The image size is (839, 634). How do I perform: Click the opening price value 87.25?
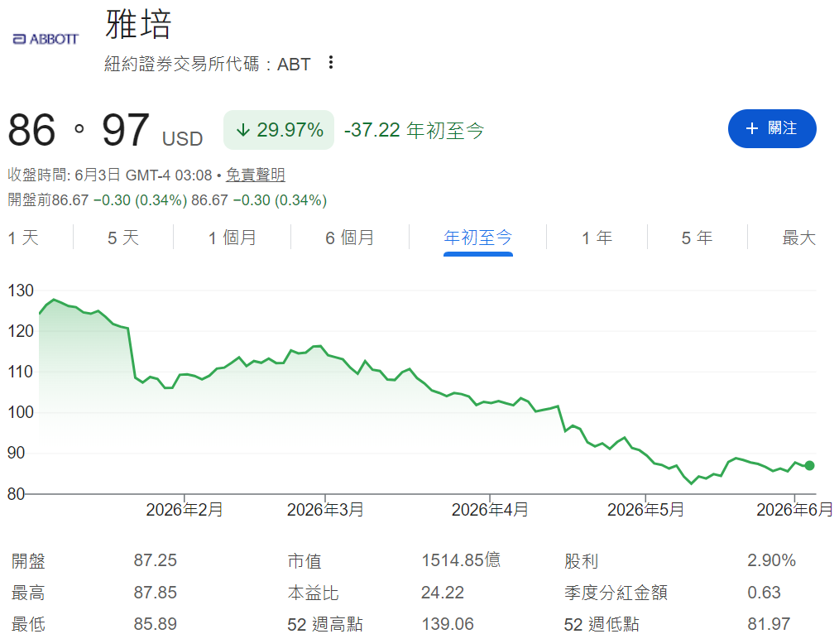[156, 560]
